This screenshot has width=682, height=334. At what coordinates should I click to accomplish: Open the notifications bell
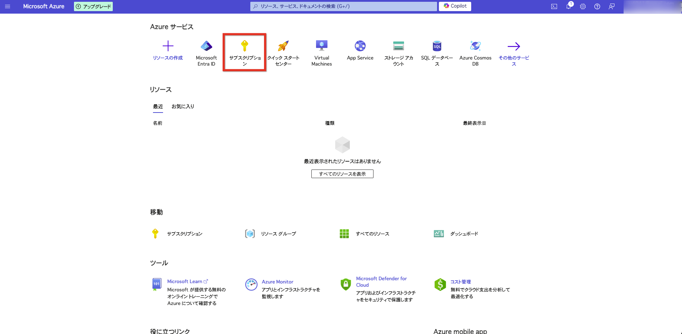[x=569, y=6]
